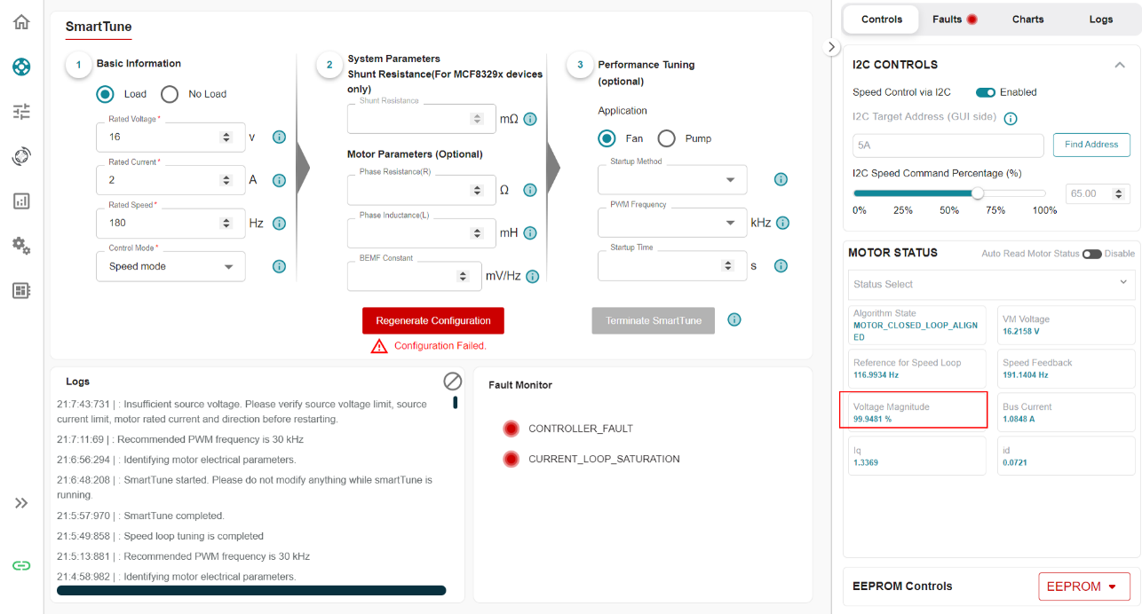This screenshot has height=614, width=1142.
Task: Click the I2C speed command slider handle
Action: (x=978, y=193)
